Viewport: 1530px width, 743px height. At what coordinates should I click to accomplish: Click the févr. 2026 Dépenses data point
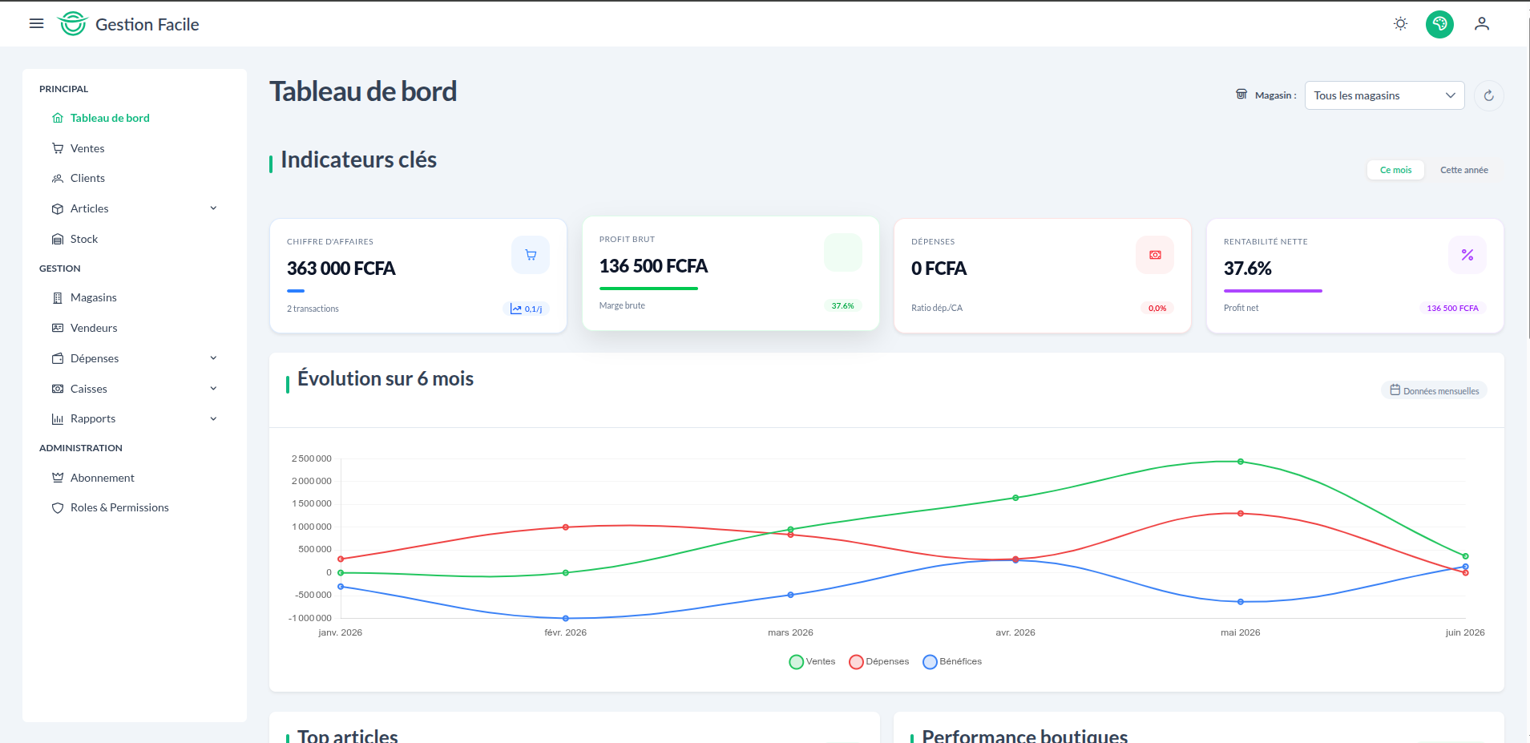point(566,527)
